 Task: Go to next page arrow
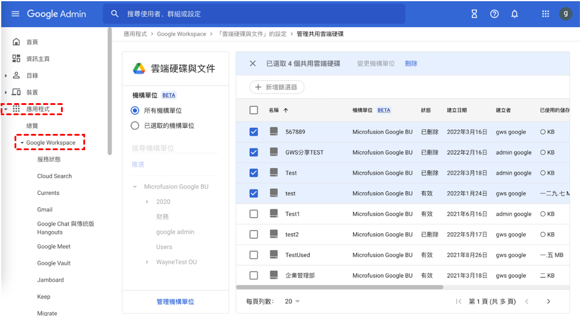tap(548, 302)
